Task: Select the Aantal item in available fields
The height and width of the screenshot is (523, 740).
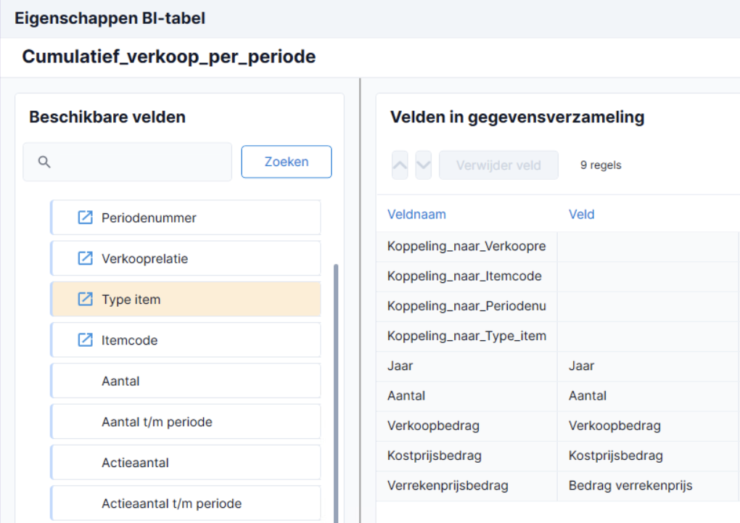Action: pyautogui.click(x=186, y=381)
